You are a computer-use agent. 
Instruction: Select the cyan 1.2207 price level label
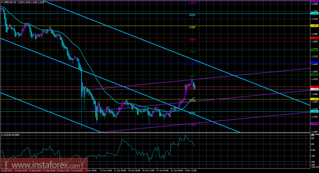click(315, 111)
